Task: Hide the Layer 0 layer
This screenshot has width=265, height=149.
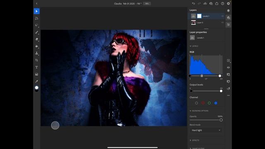Action: [222, 22]
